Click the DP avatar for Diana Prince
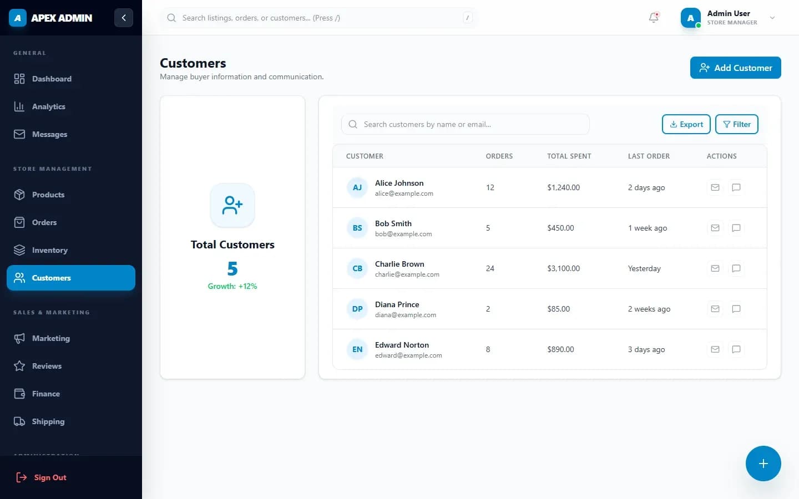The image size is (799, 499). pyautogui.click(x=357, y=309)
